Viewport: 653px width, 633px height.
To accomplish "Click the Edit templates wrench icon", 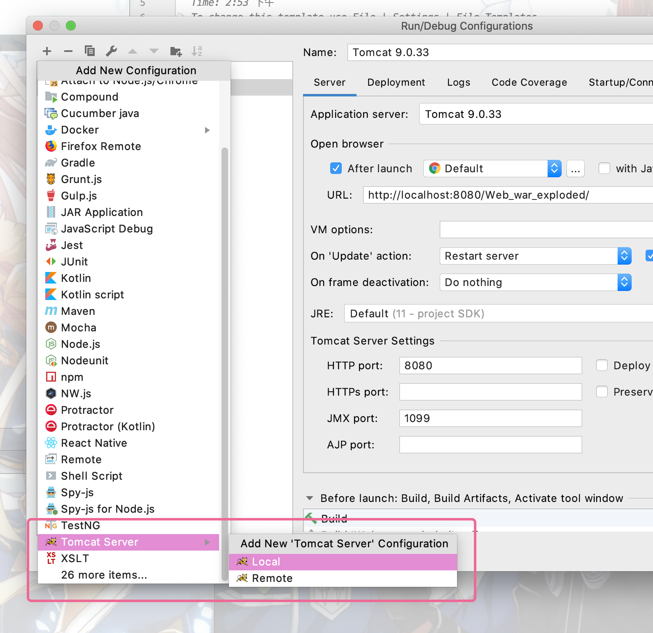I will pyautogui.click(x=111, y=51).
